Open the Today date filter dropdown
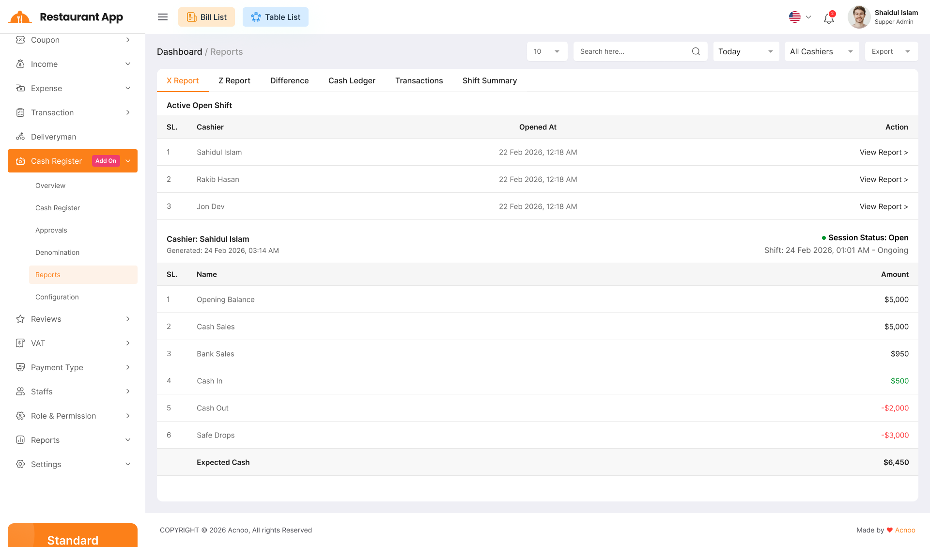The width and height of the screenshot is (930, 547). point(746,51)
